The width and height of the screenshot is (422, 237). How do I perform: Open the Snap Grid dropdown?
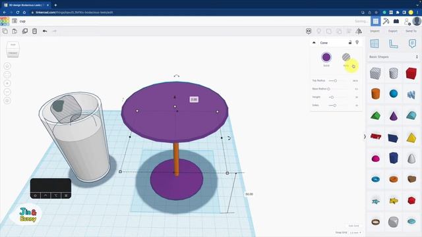[356, 232]
